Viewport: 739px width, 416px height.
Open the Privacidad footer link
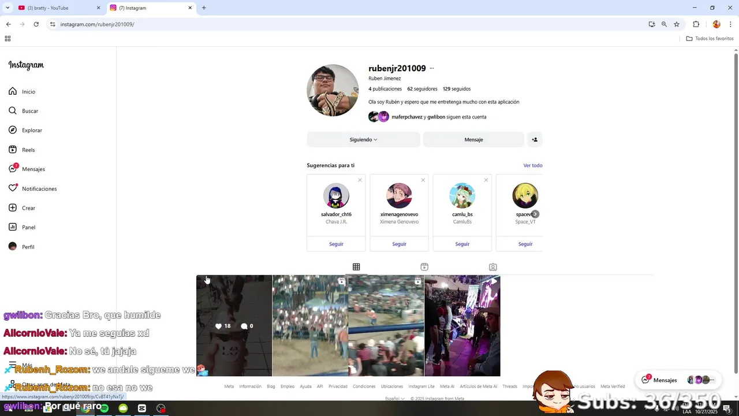tap(338, 387)
